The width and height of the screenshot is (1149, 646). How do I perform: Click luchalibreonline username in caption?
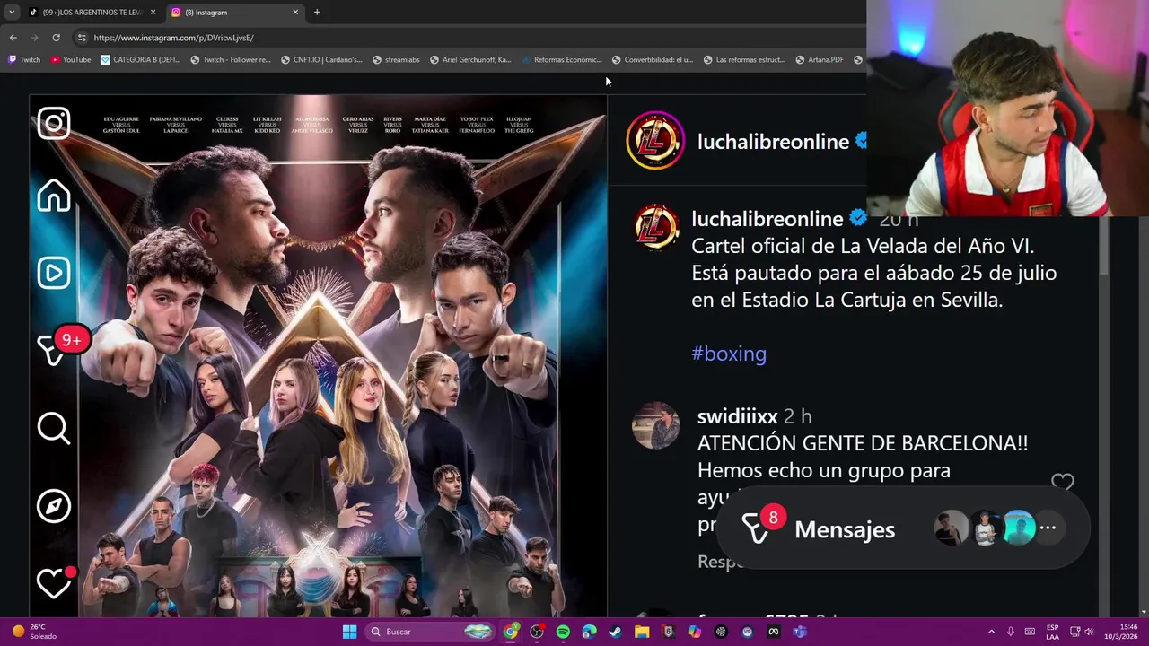pyautogui.click(x=767, y=219)
